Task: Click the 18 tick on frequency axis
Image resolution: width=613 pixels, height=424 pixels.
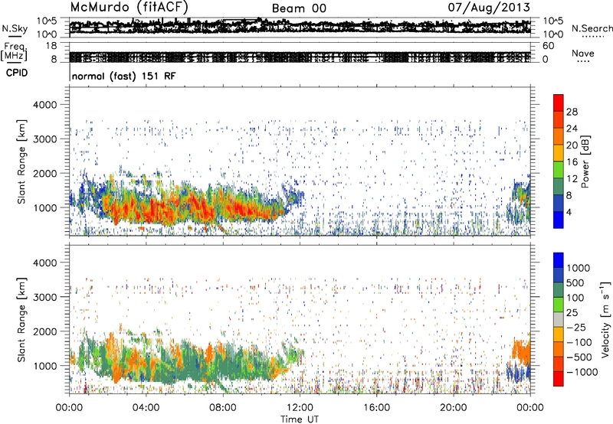Action: click(51, 46)
